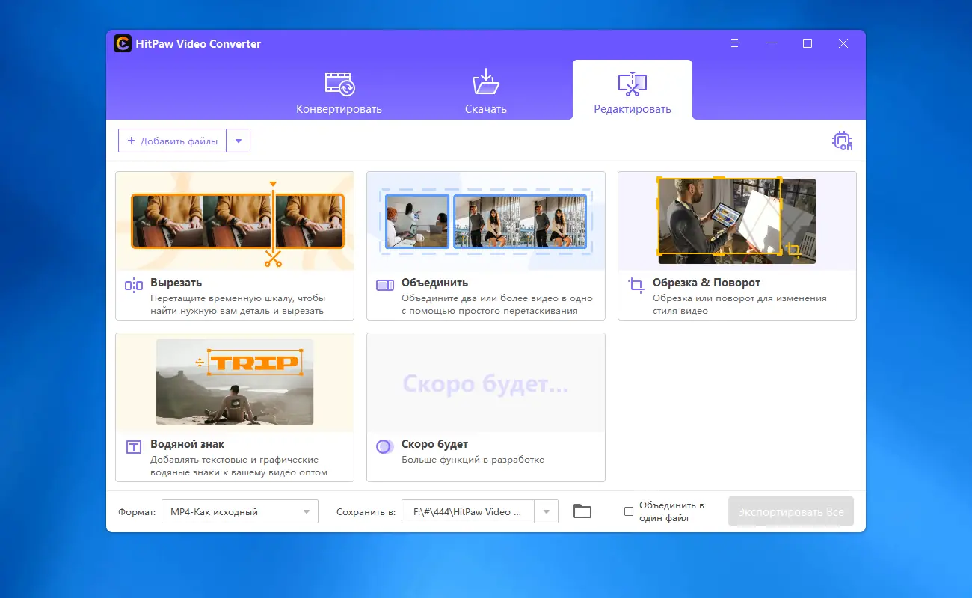This screenshot has height=598, width=972.
Task: Open the output folder icon
Action: tap(582, 511)
